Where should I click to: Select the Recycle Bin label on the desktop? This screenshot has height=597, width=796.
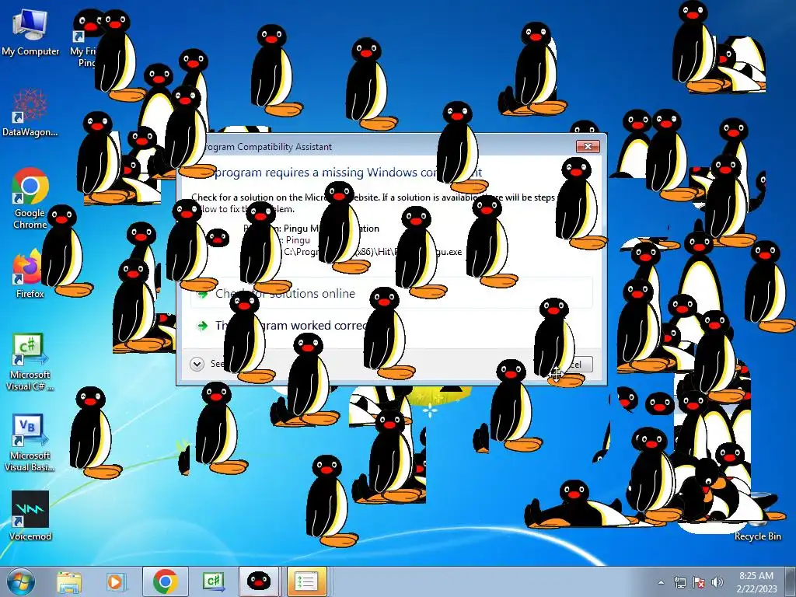757,536
